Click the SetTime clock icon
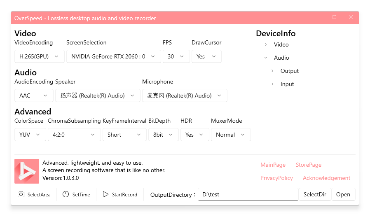 click(66, 194)
